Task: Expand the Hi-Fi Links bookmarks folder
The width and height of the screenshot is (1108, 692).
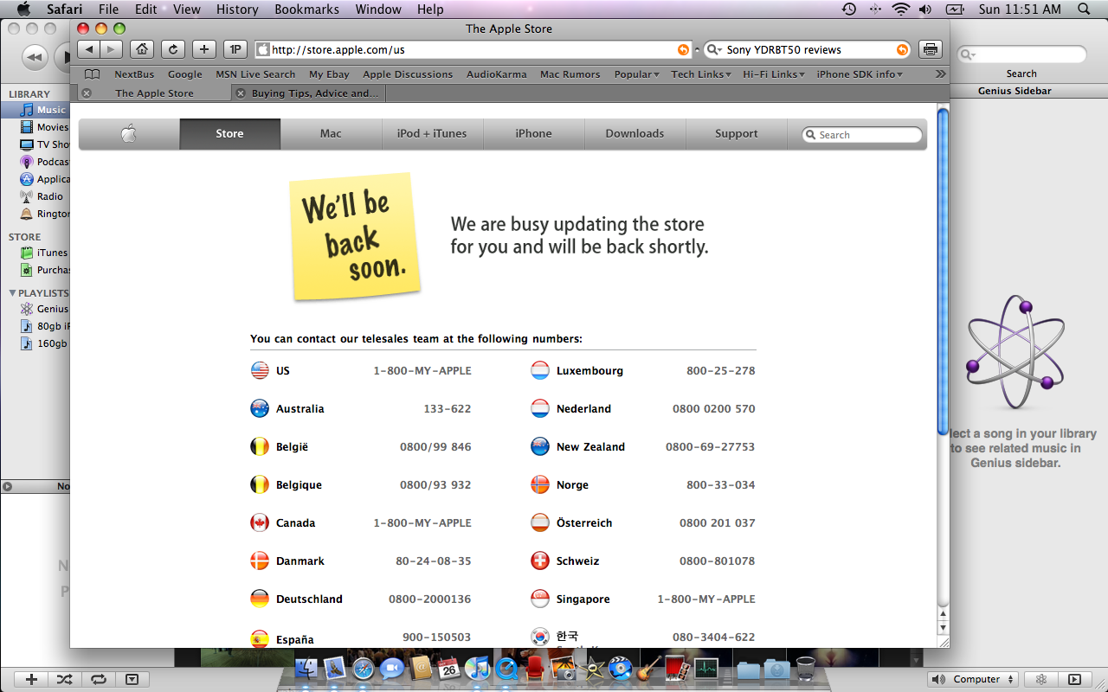Action: pyautogui.click(x=773, y=74)
